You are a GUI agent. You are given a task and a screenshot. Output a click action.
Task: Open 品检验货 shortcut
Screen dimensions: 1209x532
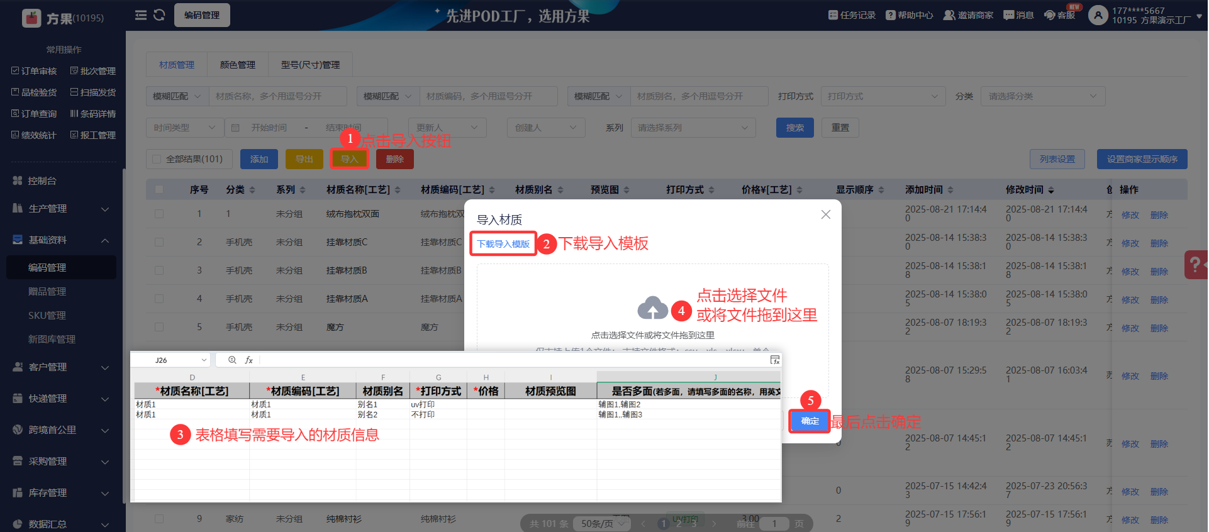34,92
